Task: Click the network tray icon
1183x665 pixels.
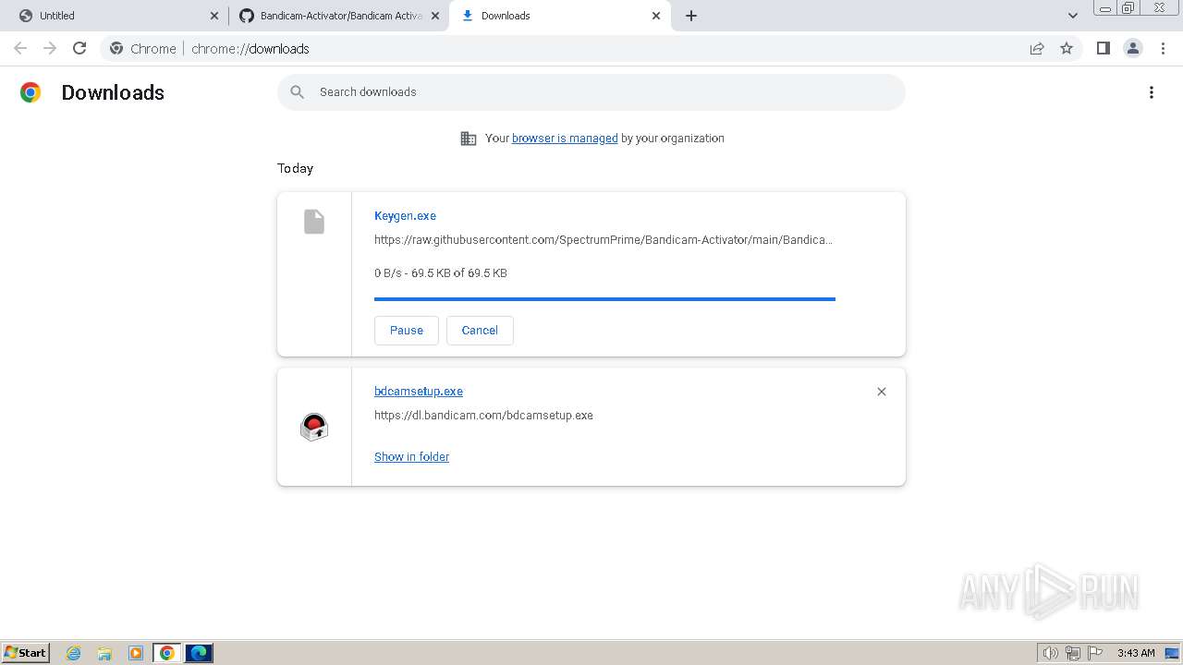Action: pyautogui.click(x=1073, y=653)
